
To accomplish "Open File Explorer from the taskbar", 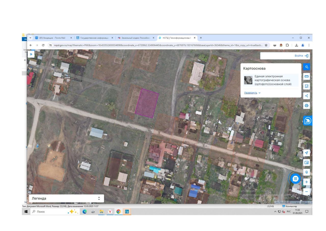I will tap(101, 212).
